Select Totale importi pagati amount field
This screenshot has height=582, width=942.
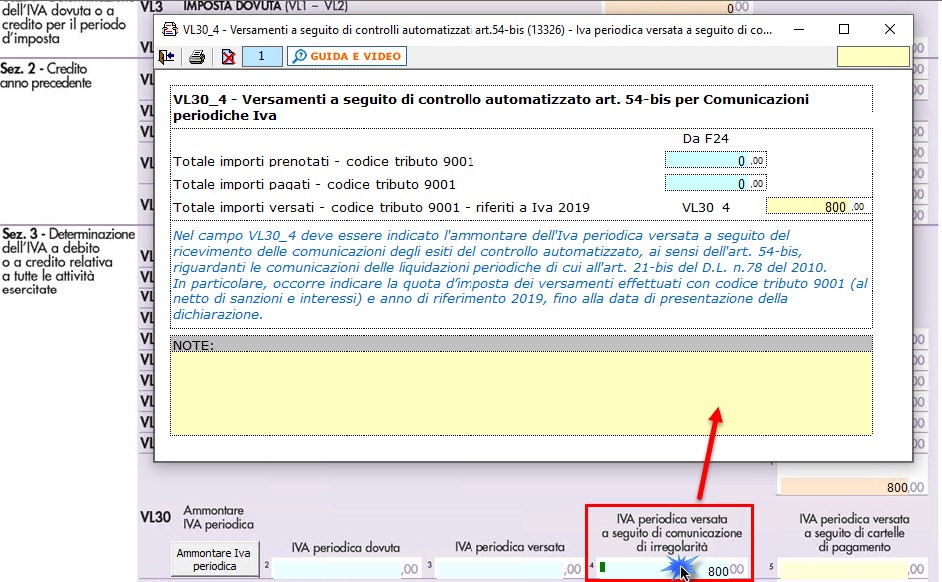click(715, 184)
